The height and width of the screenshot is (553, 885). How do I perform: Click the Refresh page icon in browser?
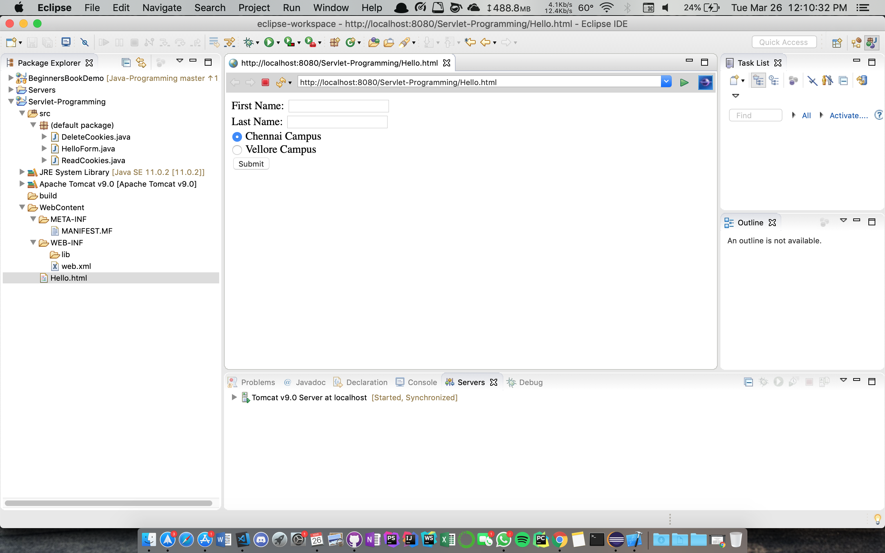[281, 82]
